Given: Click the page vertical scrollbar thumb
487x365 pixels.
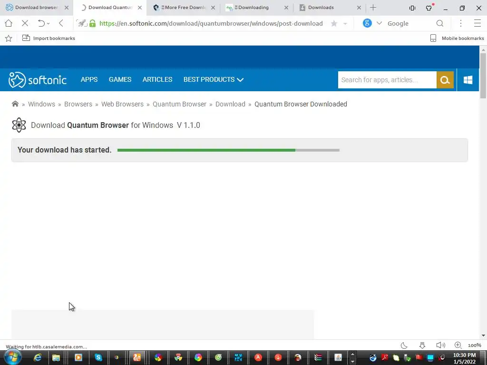Looking at the screenshot, I should pyautogui.click(x=483, y=76).
